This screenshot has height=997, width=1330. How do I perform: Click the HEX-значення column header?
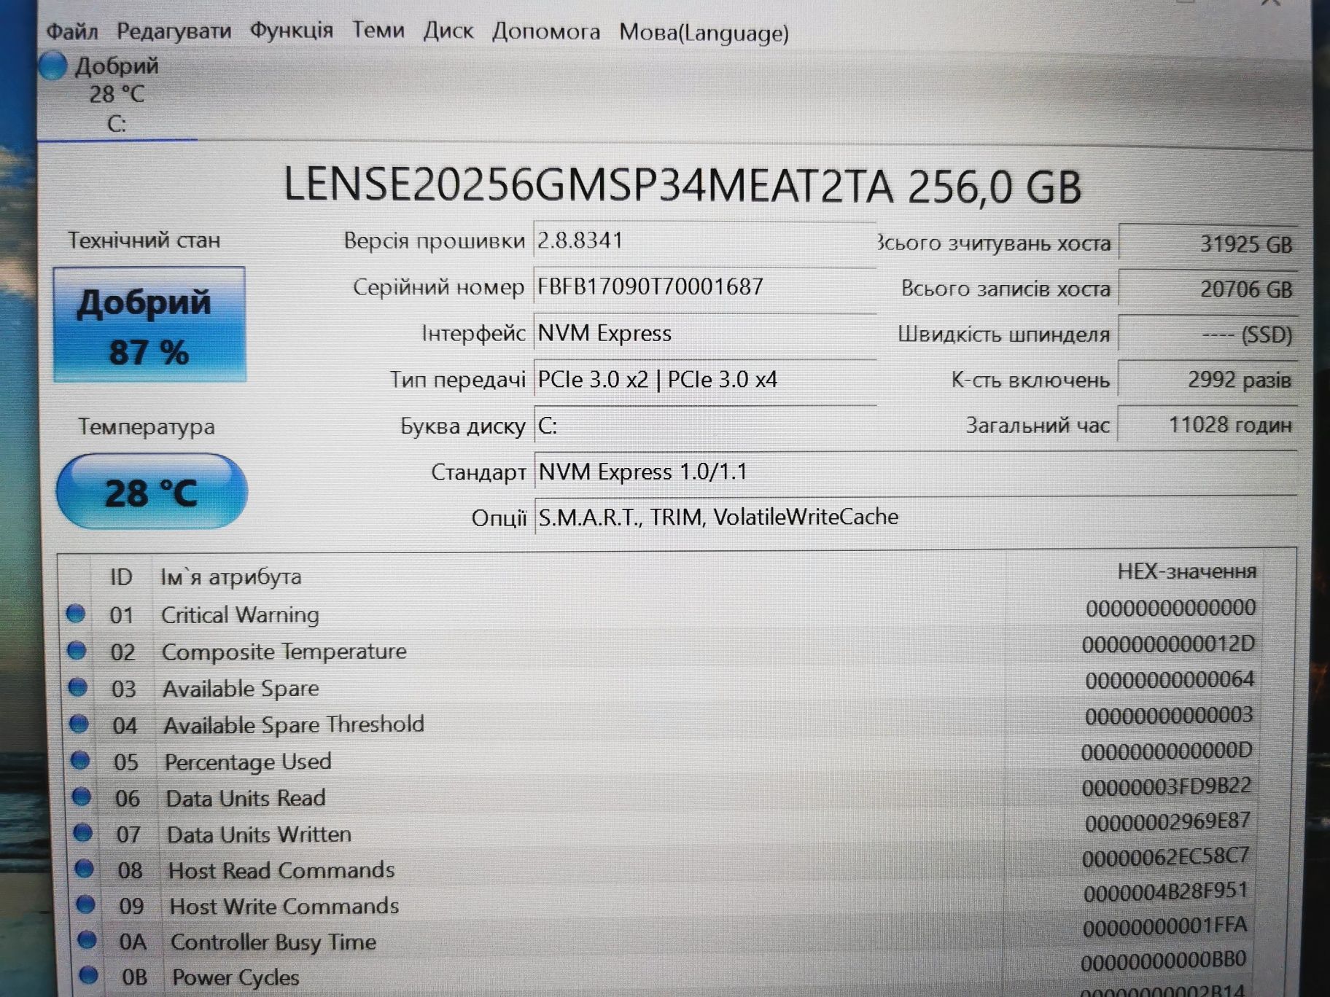pyautogui.click(x=1186, y=571)
